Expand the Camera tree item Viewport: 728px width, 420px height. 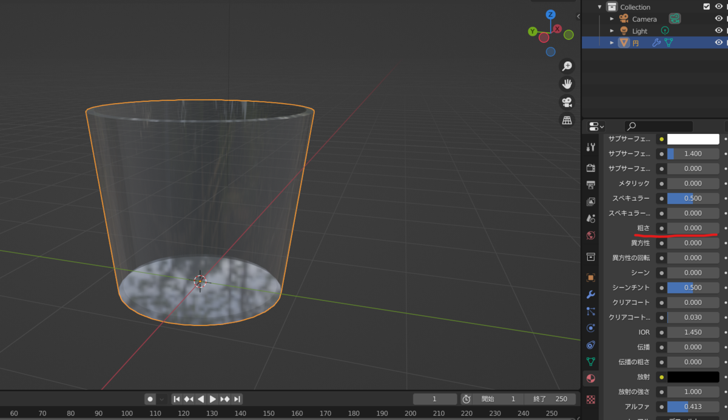(612, 19)
